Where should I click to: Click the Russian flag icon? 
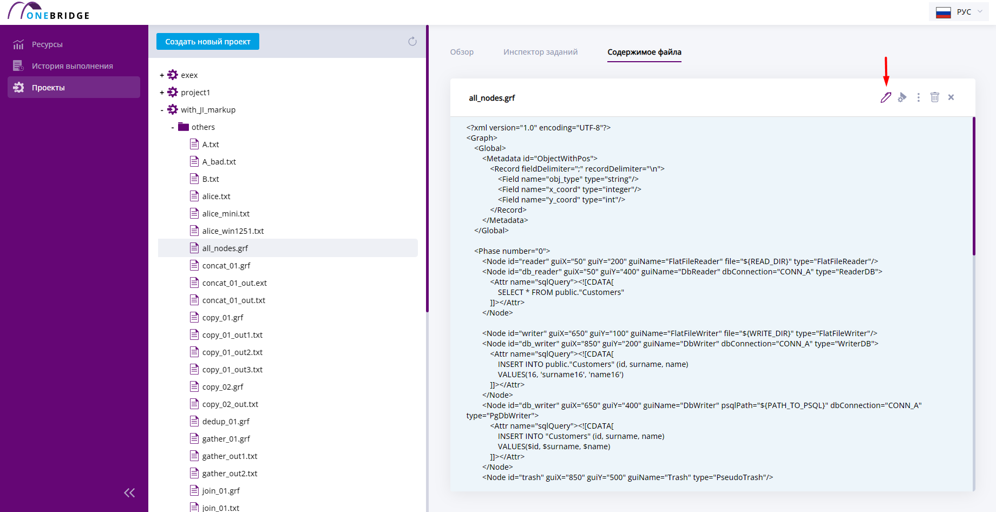click(943, 12)
